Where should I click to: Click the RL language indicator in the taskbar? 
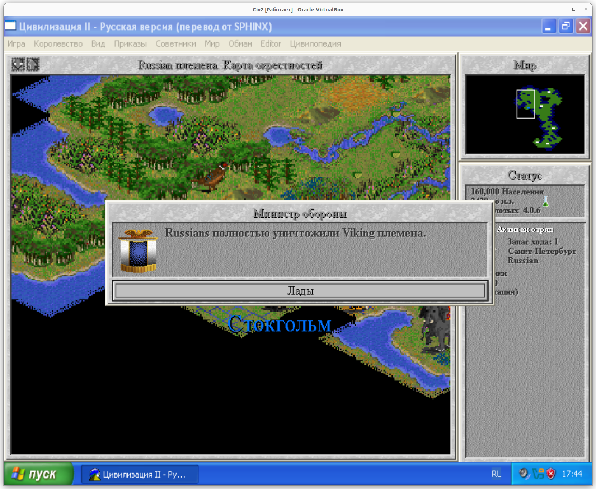[496, 474]
